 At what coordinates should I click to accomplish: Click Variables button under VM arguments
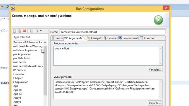(155, 103)
